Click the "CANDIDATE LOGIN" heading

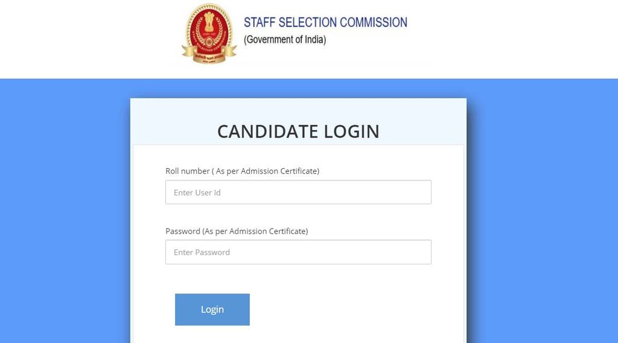(298, 131)
